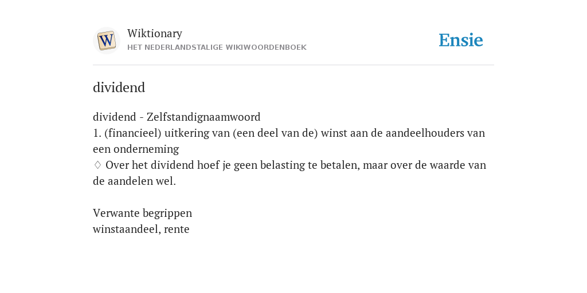Click the diamond example bullet symbol
Screen dimensions: 587x293
pos(97,165)
